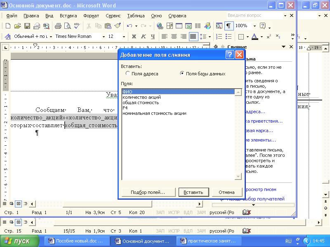Image resolution: width=330 pixels, height=247 pixels.
Task: Save document with floppy disk icon
Action: (x=27, y=26)
